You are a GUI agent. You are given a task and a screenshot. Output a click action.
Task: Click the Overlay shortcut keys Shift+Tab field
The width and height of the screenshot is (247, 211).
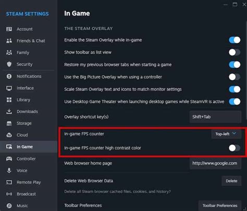point(215,117)
